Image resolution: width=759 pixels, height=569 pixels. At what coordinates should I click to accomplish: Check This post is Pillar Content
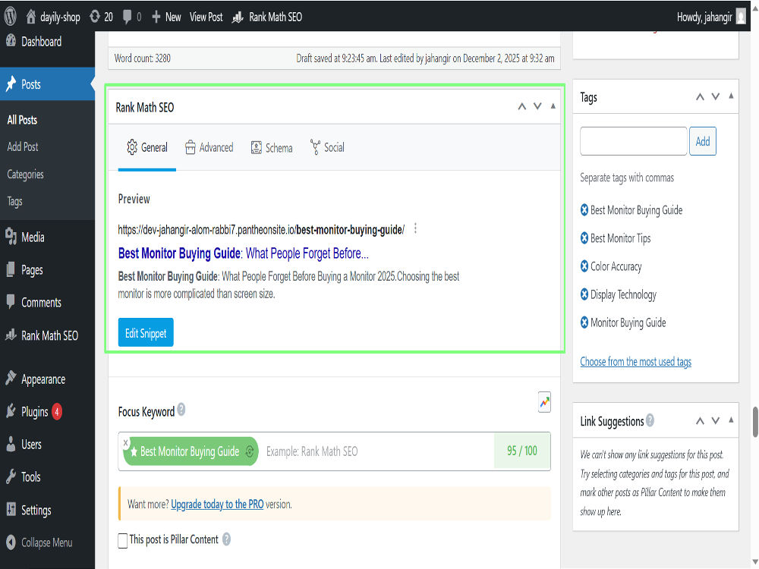point(123,540)
